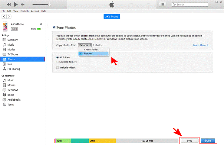The width and height of the screenshot is (224, 145).
Task: Click the iPhone device thumbnail
Action: [x=5, y=27]
